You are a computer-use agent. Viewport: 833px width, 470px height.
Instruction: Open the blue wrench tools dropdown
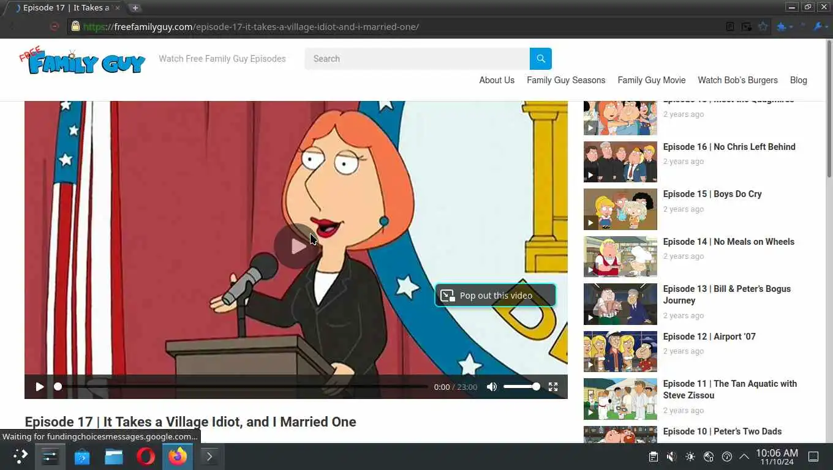820,26
